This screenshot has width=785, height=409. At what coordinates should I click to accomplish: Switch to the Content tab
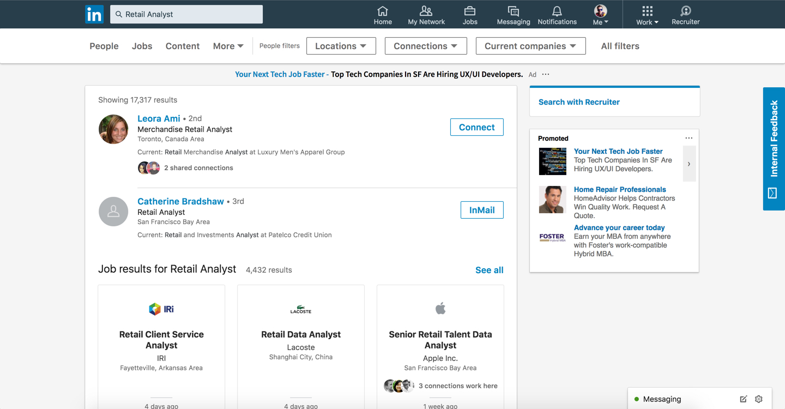(183, 46)
